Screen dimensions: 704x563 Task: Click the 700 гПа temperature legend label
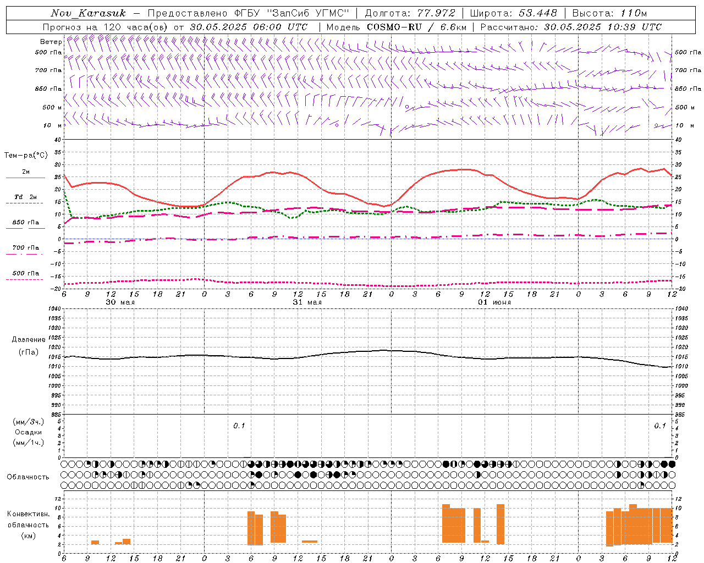(26, 247)
